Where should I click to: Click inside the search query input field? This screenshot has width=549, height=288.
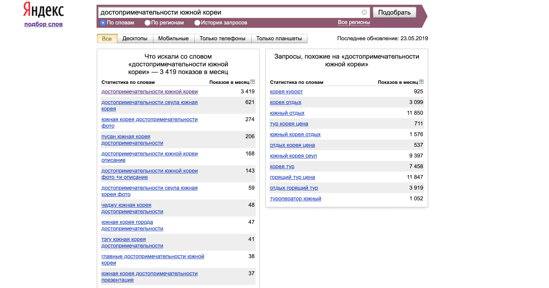(x=229, y=12)
